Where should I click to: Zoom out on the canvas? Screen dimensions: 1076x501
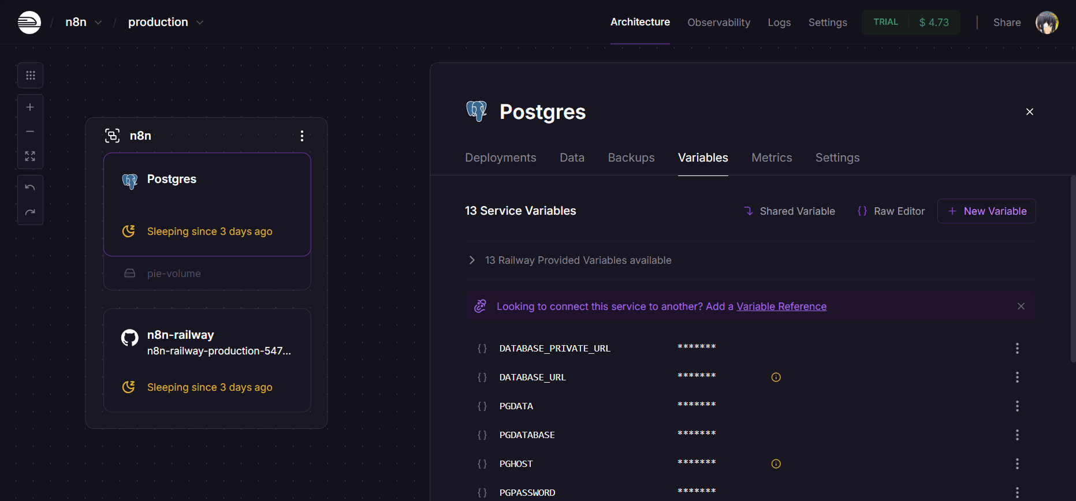(30, 132)
